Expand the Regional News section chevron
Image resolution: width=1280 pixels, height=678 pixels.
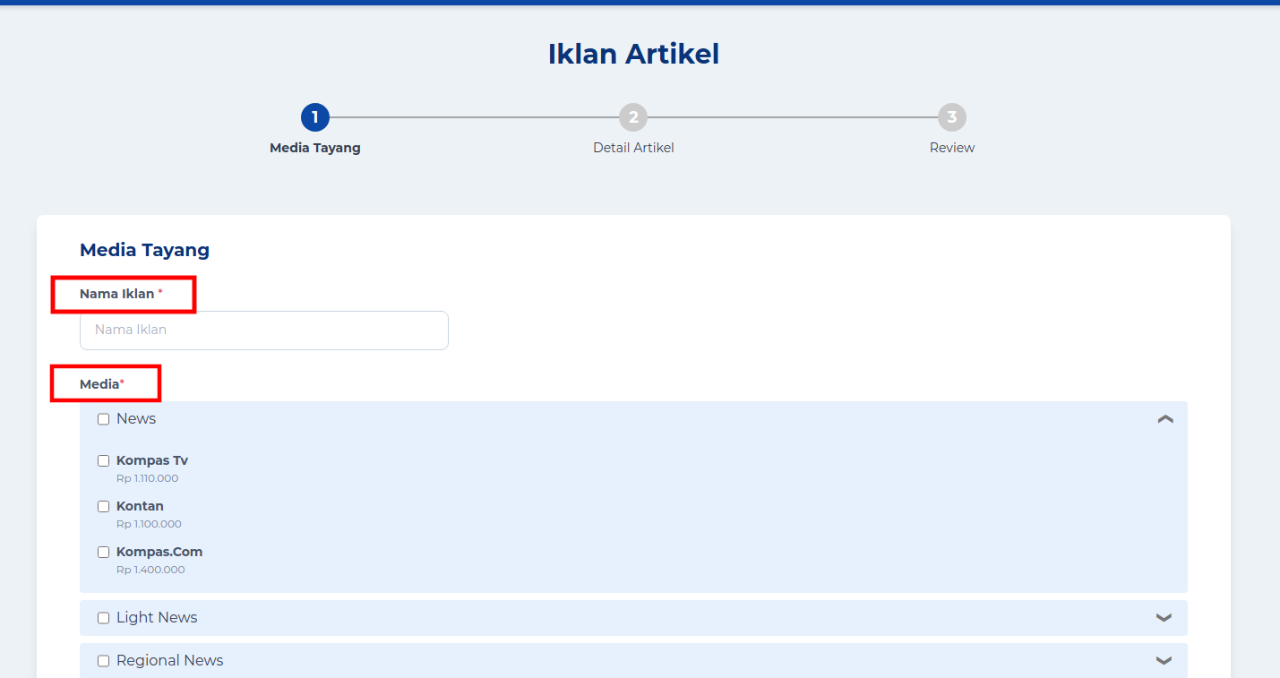point(1164,661)
